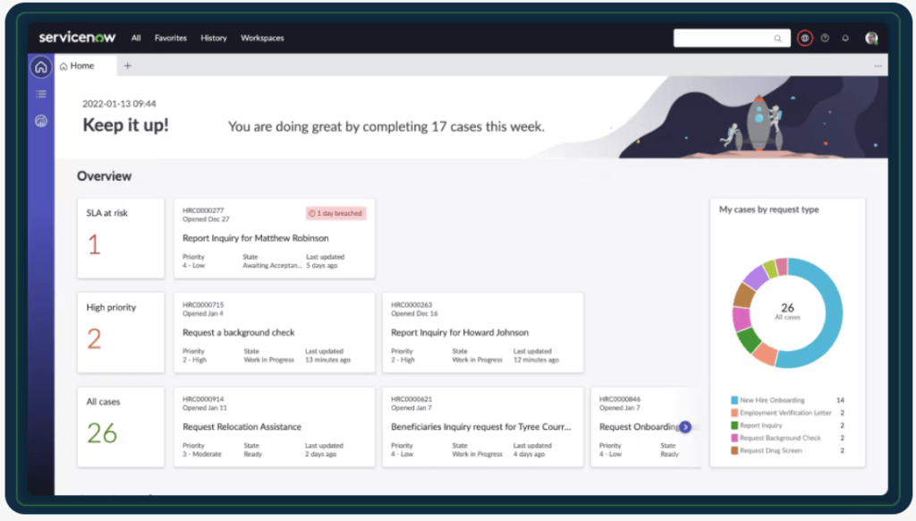Open the dashboard icon in sidebar
This screenshot has height=521, width=916.
[x=41, y=121]
